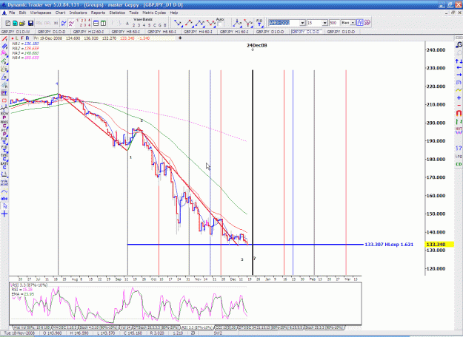Click the abc text annotation tool
463x337 pixels.
tap(4, 199)
